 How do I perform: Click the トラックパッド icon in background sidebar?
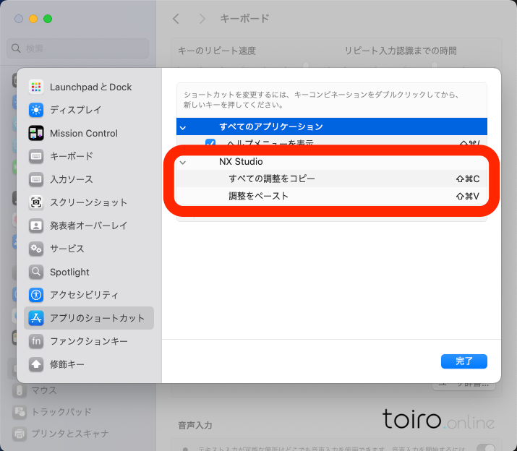tap(20, 412)
